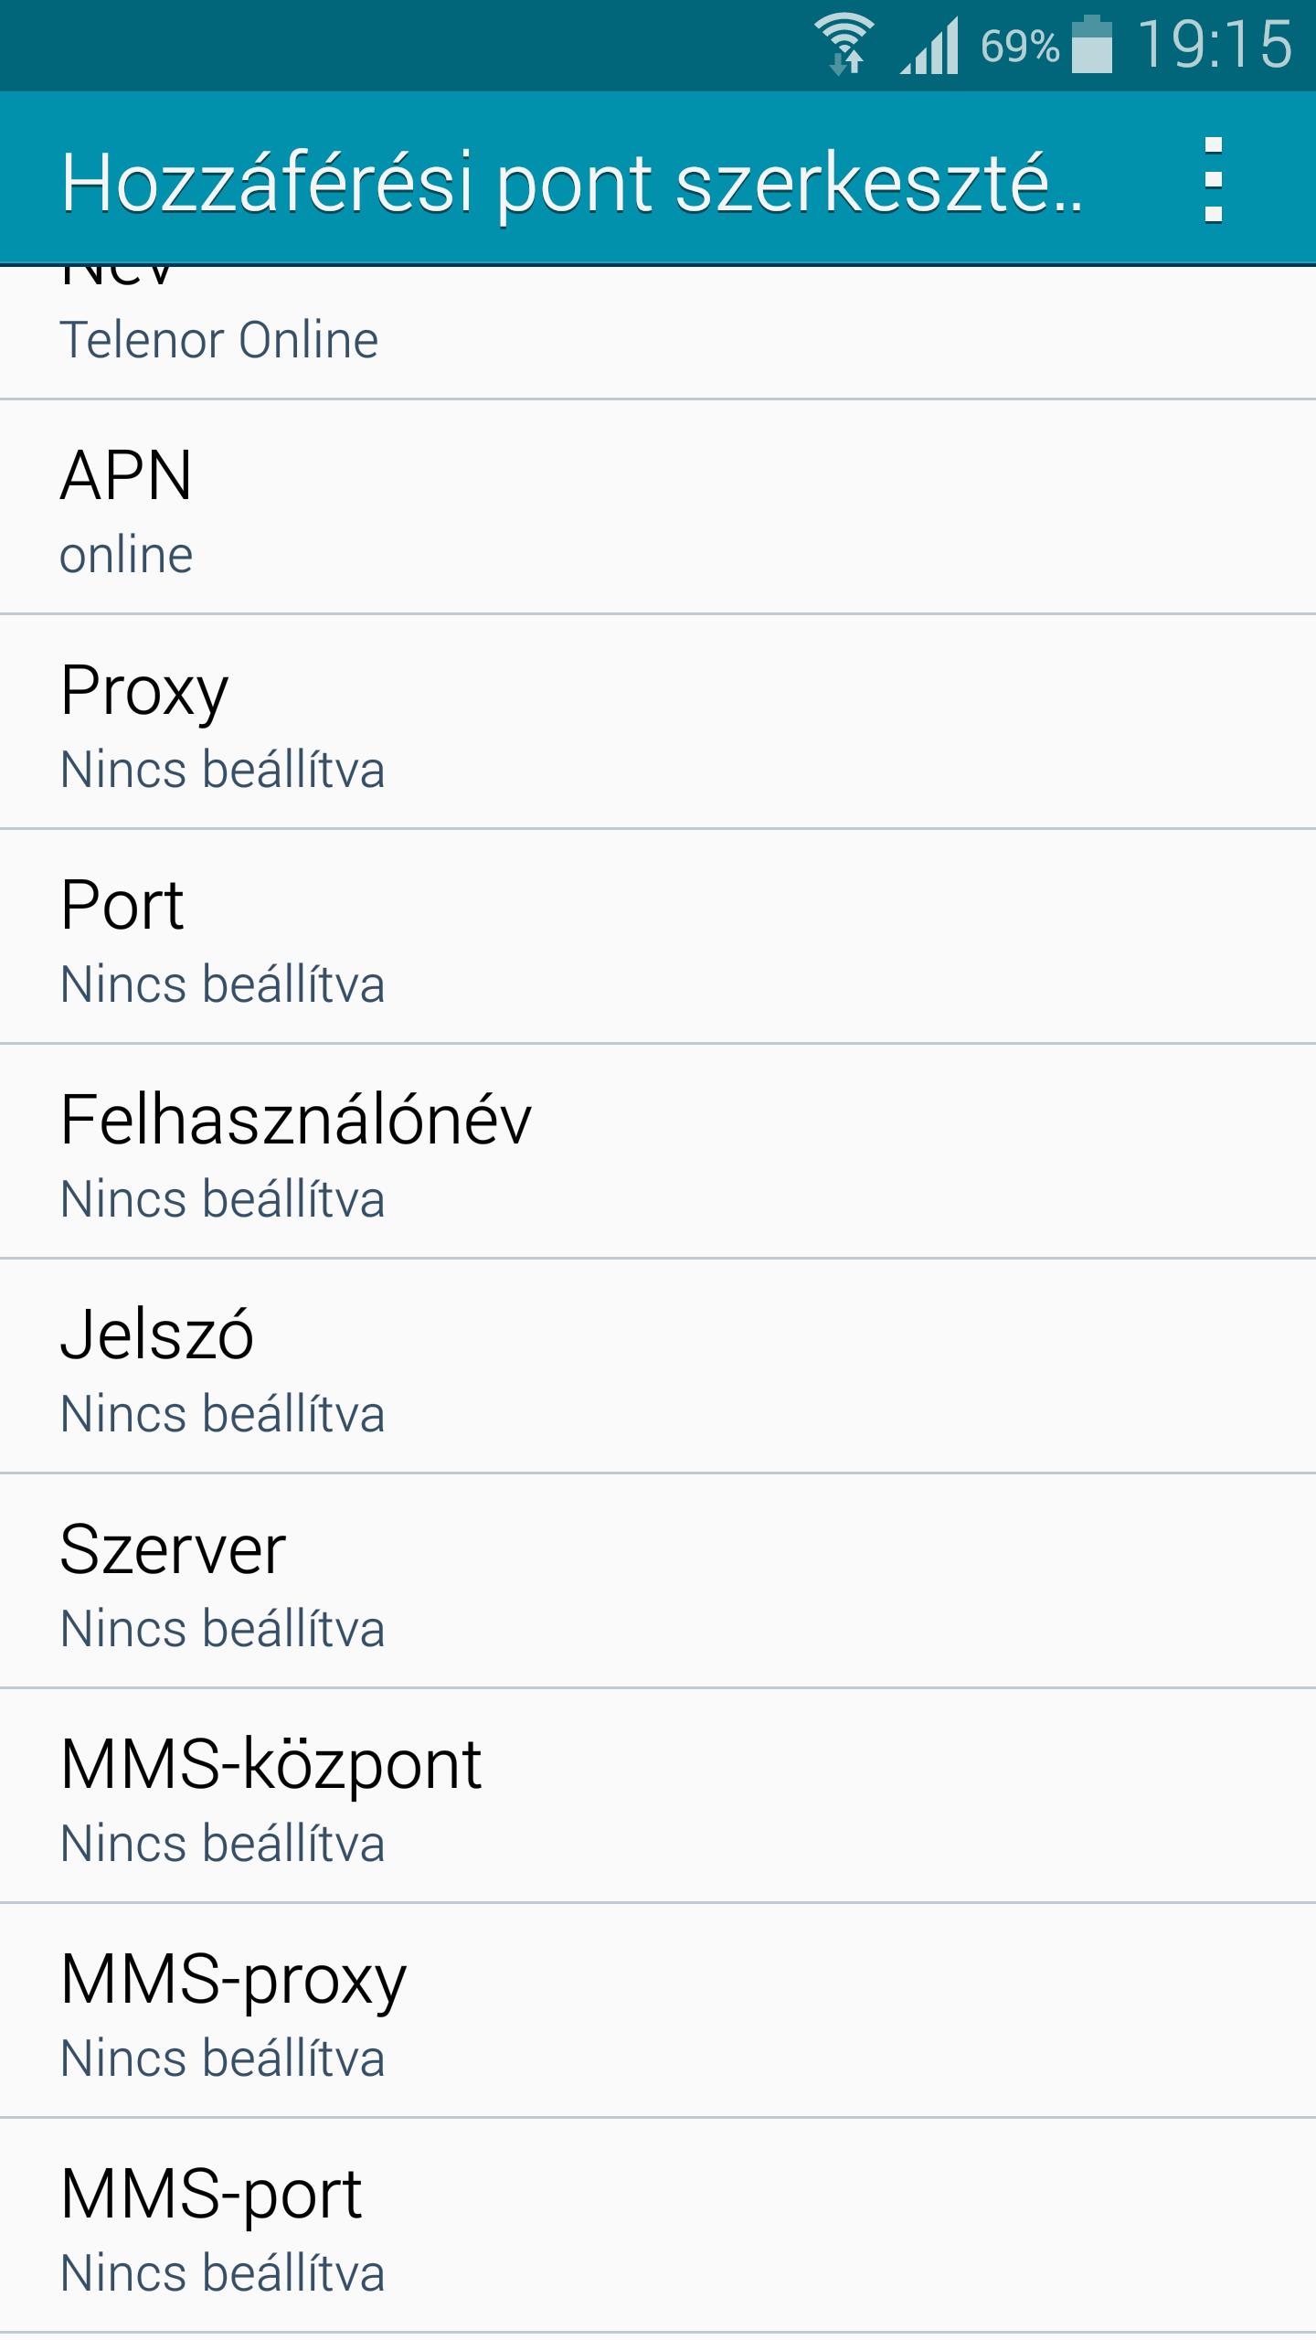Open the three-dot overflow menu

point(1213,180)
